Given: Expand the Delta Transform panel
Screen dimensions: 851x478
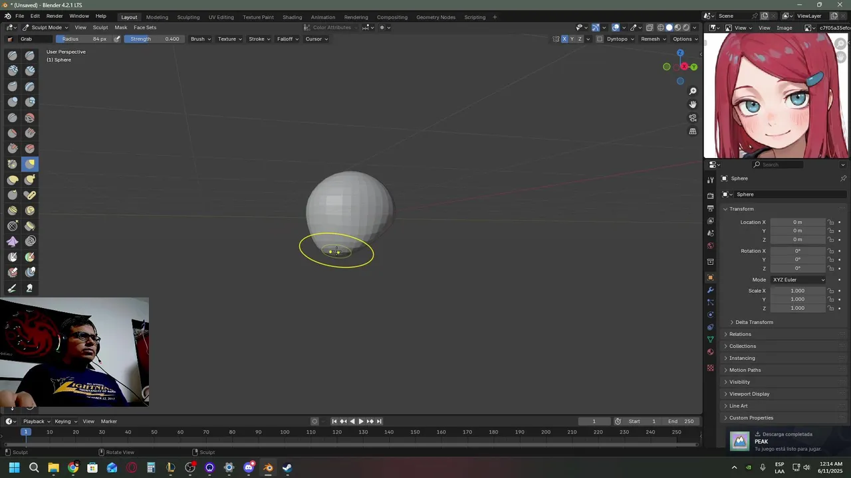Looking at the screenshot, I should click(754, 323).
